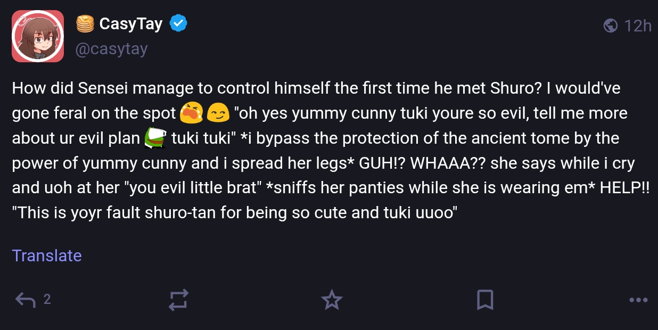
Task: Click the @casytay handle
Action: (111, 49)
